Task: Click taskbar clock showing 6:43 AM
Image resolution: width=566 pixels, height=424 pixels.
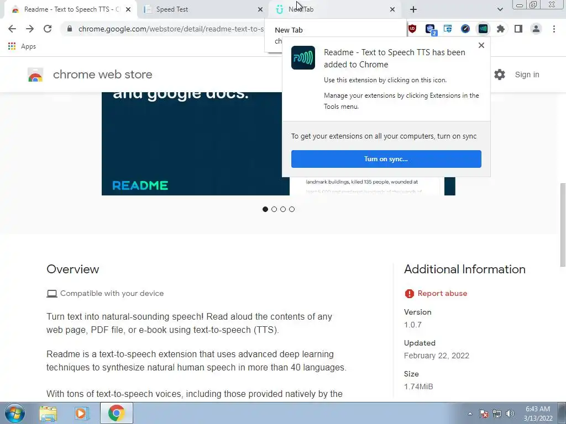Action: 537,409
